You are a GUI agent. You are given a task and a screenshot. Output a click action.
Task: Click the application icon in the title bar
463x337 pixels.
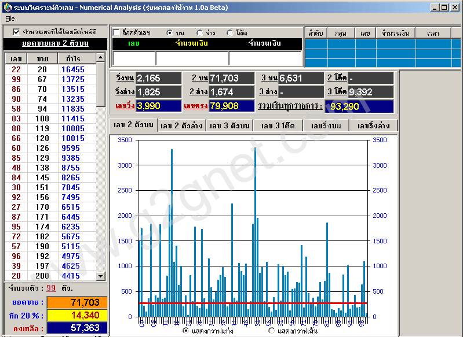point(7,7)
